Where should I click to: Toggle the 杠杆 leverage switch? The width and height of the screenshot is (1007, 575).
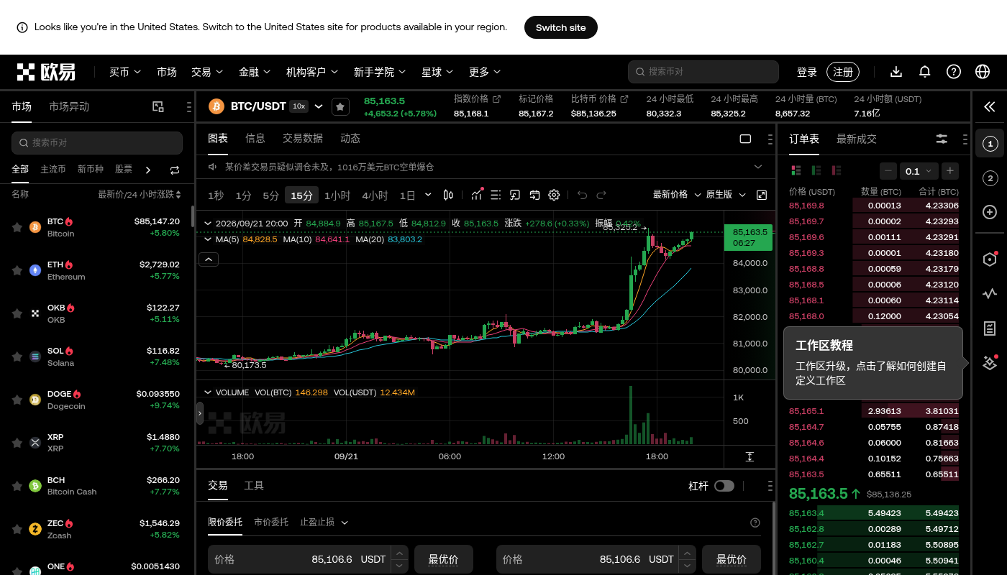[724, 486]
